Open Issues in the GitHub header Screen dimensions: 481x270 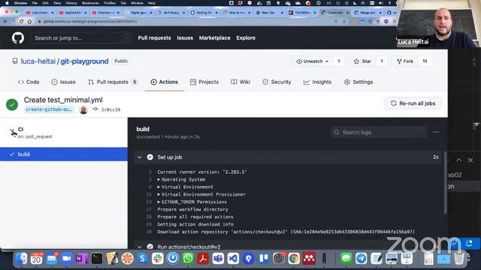185,38
